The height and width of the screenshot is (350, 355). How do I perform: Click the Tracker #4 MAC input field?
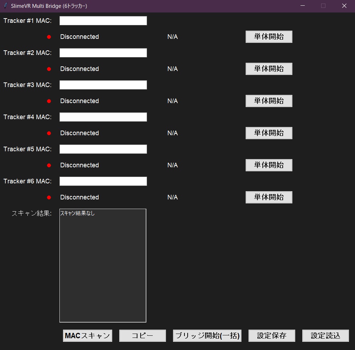coord(103,117)
